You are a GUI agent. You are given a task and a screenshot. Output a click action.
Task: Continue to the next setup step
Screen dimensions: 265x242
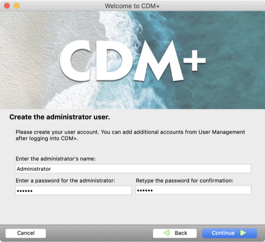(x=229, y=233)
